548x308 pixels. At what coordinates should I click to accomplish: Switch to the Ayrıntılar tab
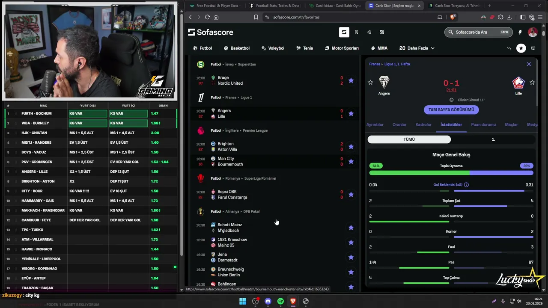tap(375, 124)
